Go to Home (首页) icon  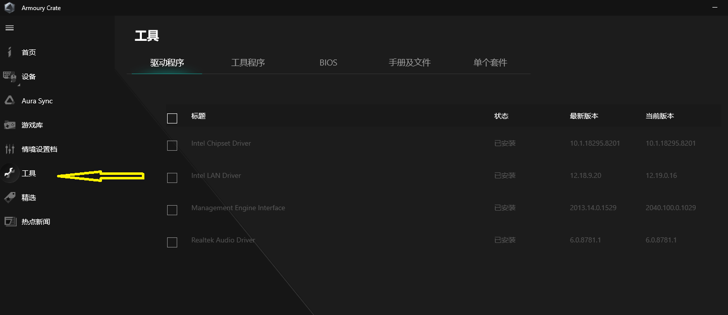click(x=10, y=52)
